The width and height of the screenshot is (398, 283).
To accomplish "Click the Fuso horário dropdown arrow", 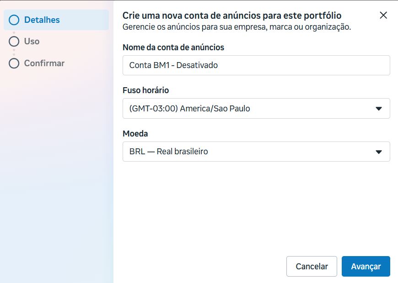I will pyautogui.click(x=378, y=109).
